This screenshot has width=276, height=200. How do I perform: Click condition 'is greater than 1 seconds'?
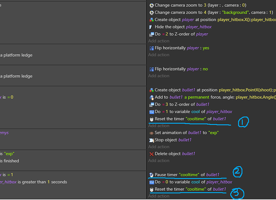pyautogui.click(x=34, y=182)
